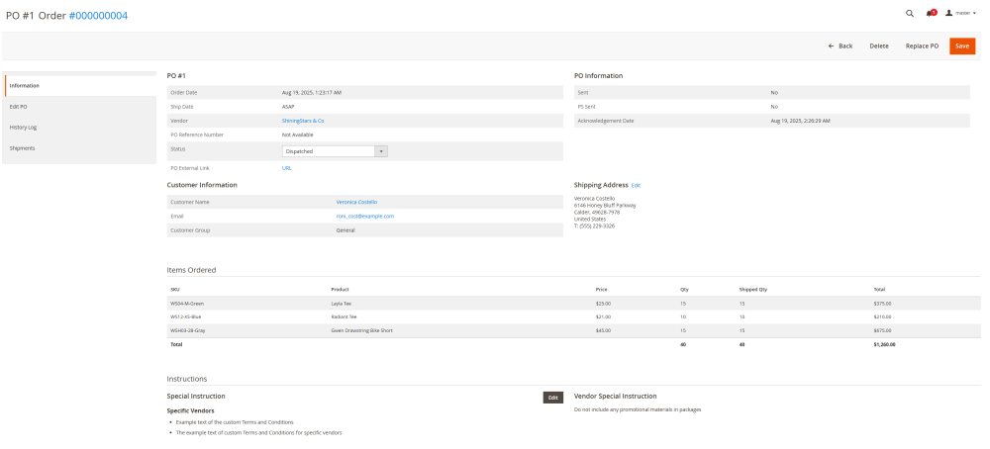Open the search magnifier icon
This screenshot has width=990, height=449.
[909, 13]
